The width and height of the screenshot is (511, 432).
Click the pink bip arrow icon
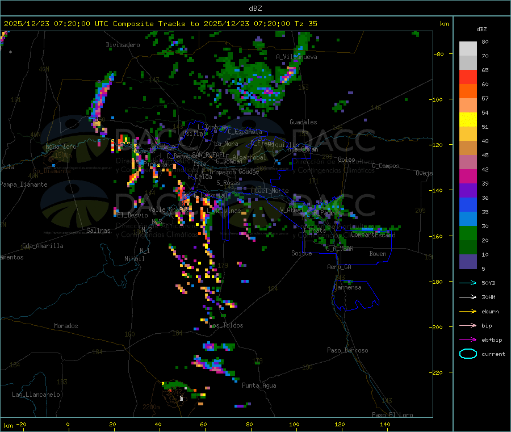pyautogui.click(x=468, y=325)
